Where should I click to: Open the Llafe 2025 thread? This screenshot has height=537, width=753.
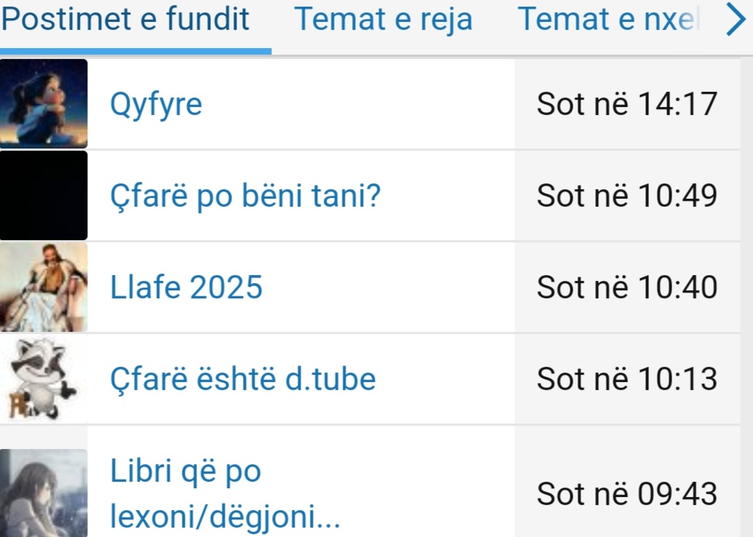tap(186, 287)
